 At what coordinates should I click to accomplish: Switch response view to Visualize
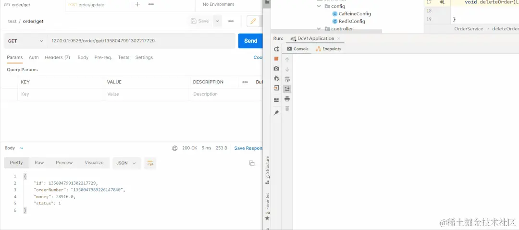pyautogui.click(x=94, y=163)
